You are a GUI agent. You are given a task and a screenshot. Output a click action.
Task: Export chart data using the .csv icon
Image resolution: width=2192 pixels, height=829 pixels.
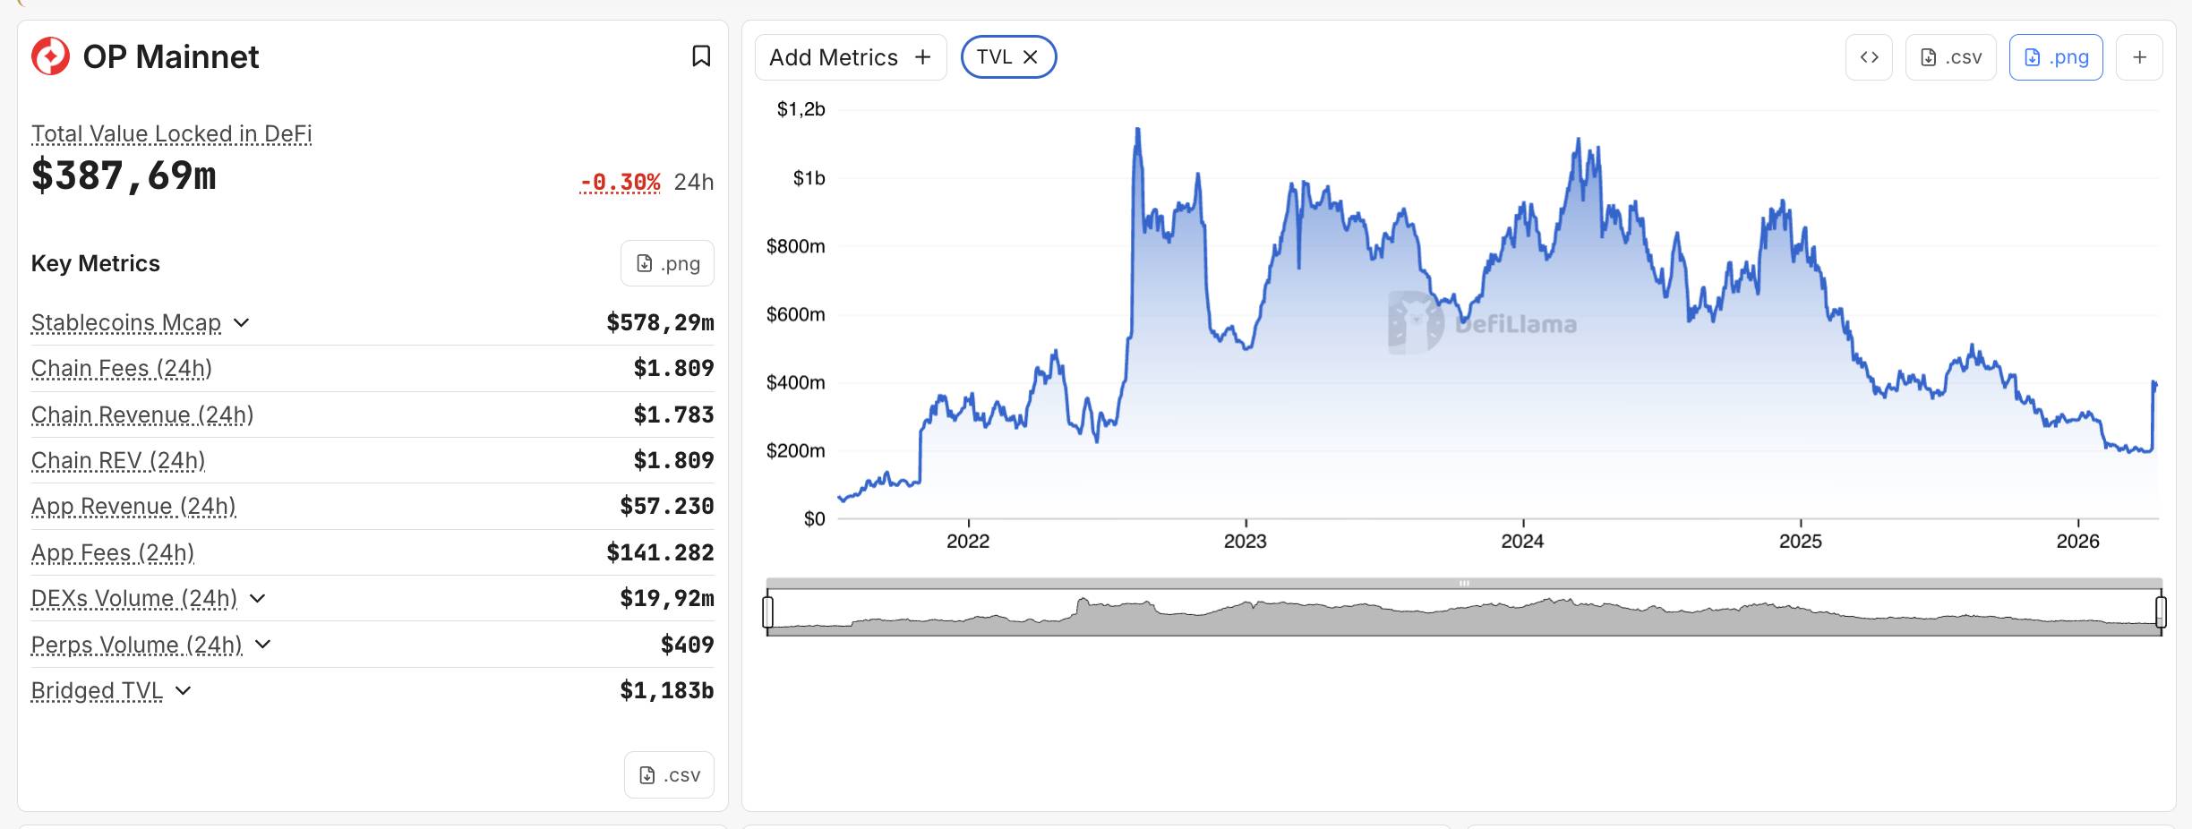[1951, 56]
